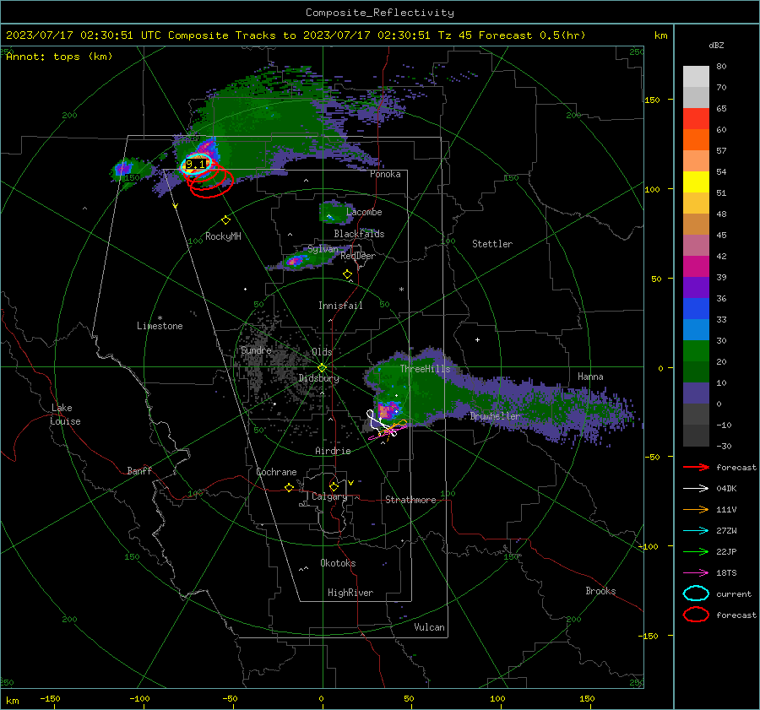Click the Airdrie city label
The height and width of the screenshot is (710, 760).
tap(333, 451)
